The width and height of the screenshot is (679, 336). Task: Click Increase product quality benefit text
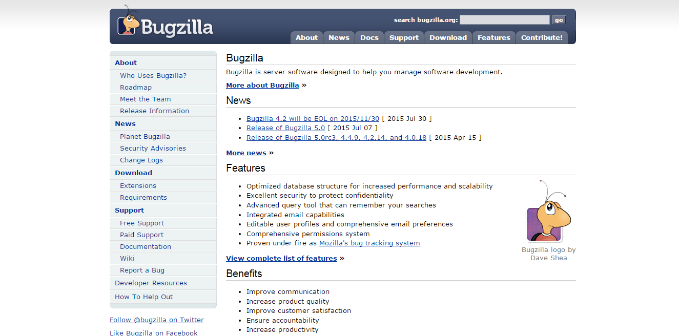tap(288, 301)
